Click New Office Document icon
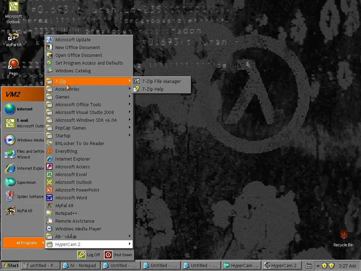Screen dimensions: 361x271 click(49, 48)
